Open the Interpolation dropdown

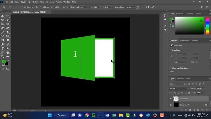(x=130, y=7)
